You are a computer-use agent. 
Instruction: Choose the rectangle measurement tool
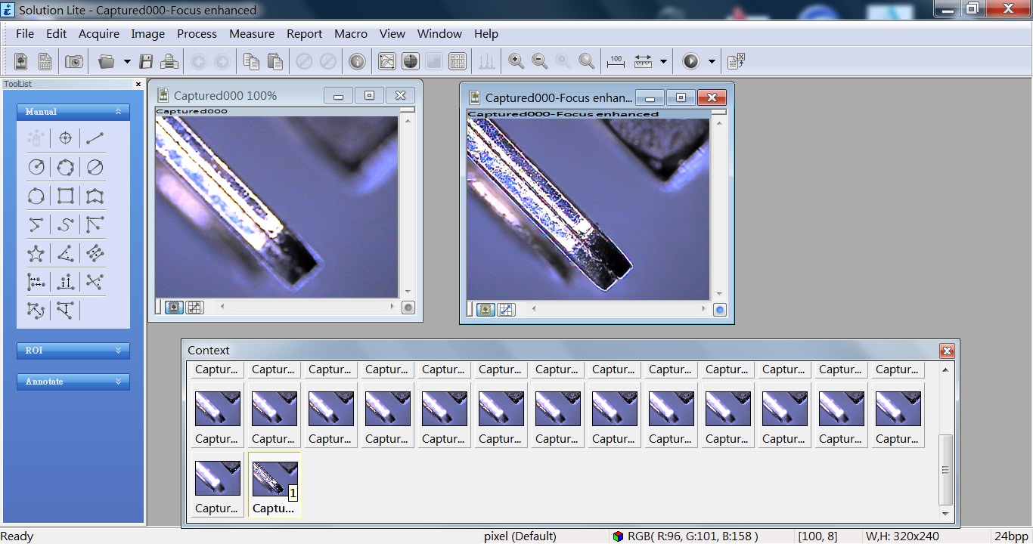(66, 196)
